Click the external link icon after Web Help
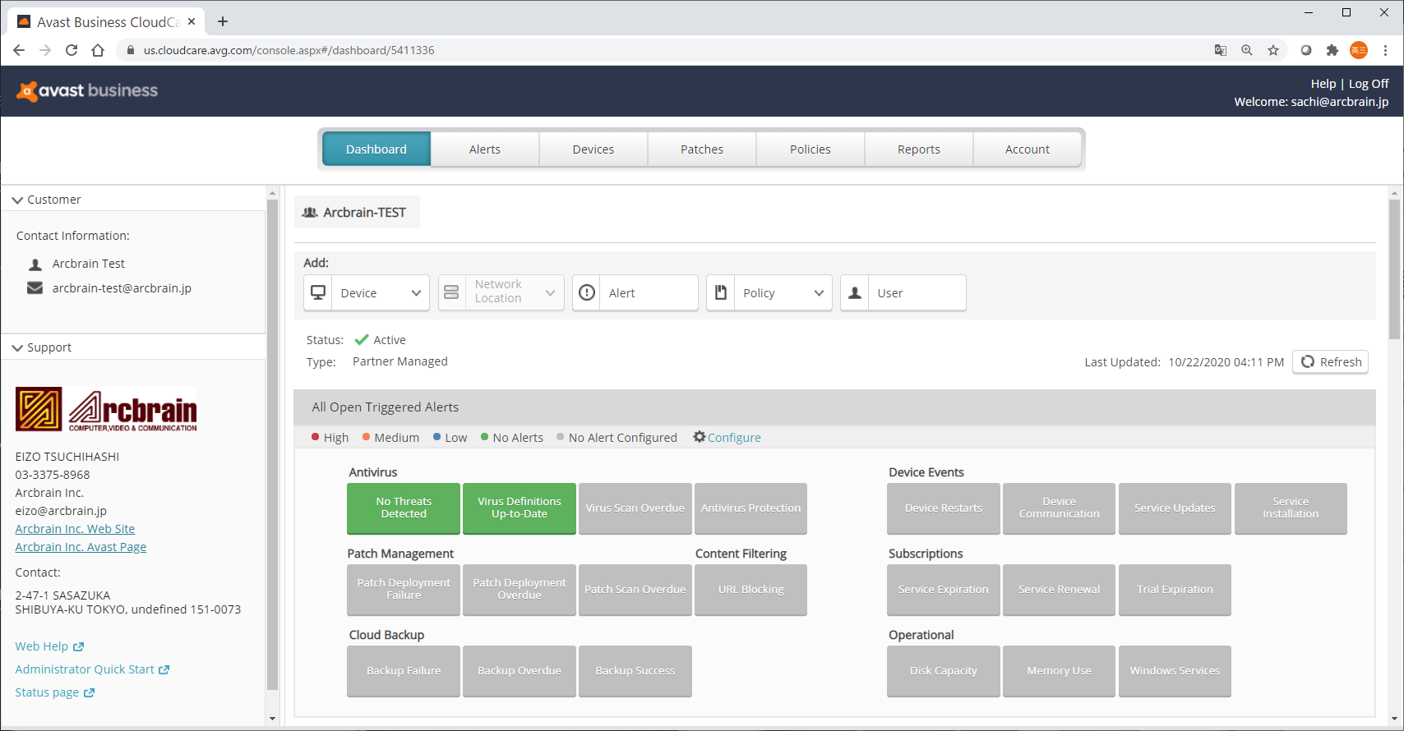 (x=79, y=647)
